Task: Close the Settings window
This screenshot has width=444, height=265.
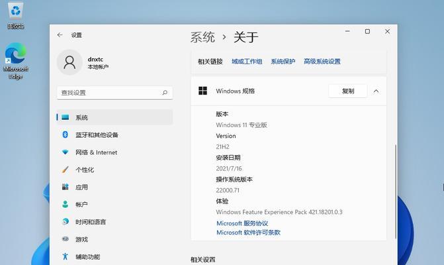Action: coord(387,31)
